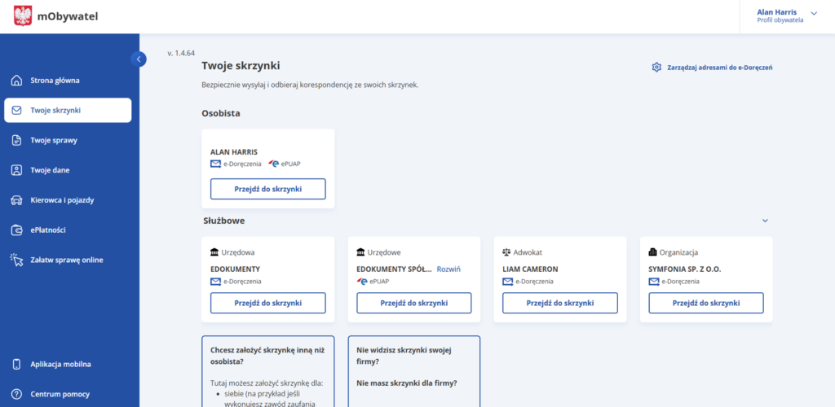Click the building icon next to Organizacja
Viewport: 835px width, 407px height.
coord(652,252)
